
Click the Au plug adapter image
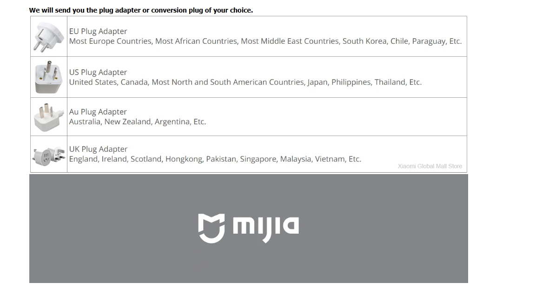(49, 117)
